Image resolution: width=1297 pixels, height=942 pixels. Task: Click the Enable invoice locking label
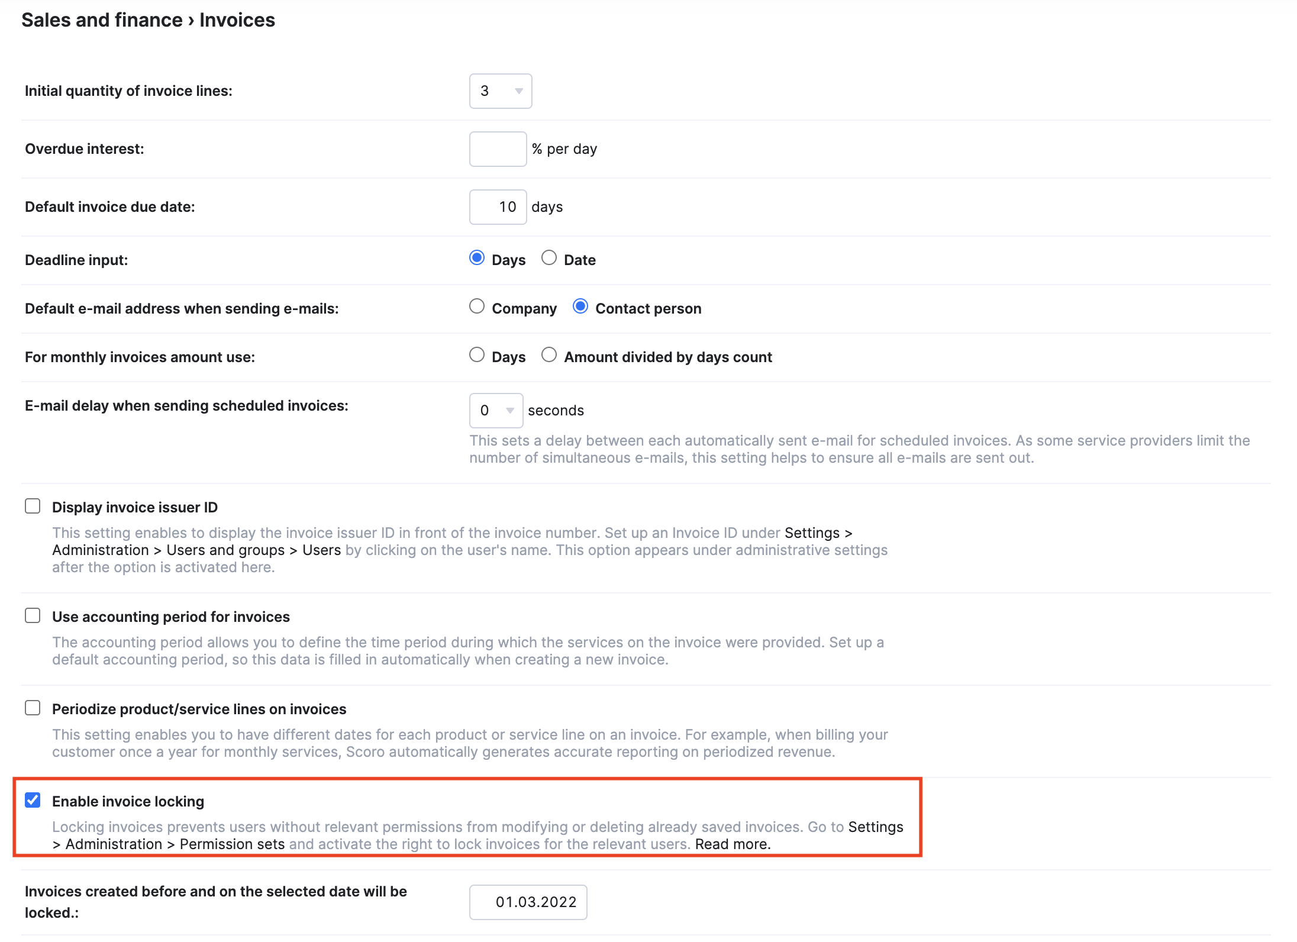coord(128,802)
